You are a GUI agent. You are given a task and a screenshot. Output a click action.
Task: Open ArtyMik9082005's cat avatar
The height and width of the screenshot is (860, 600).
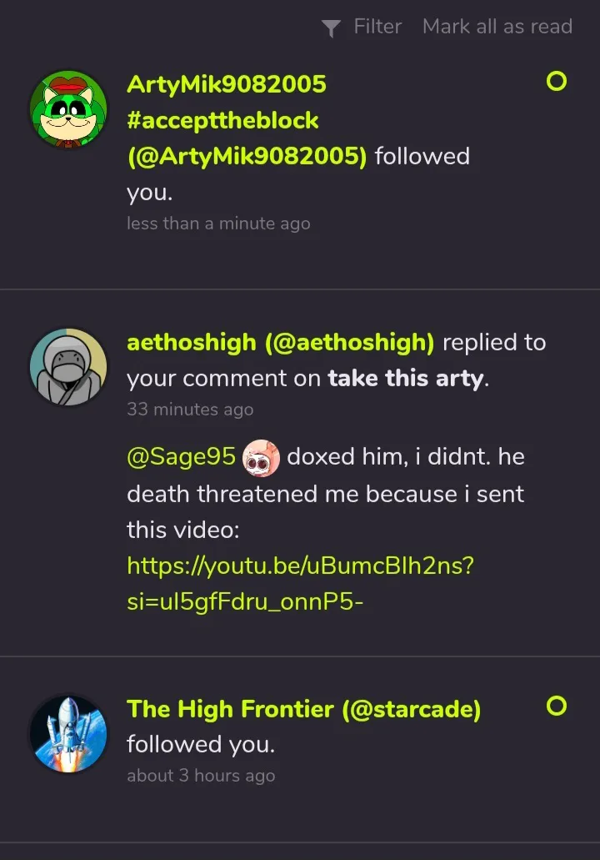[x=68, y=109]
